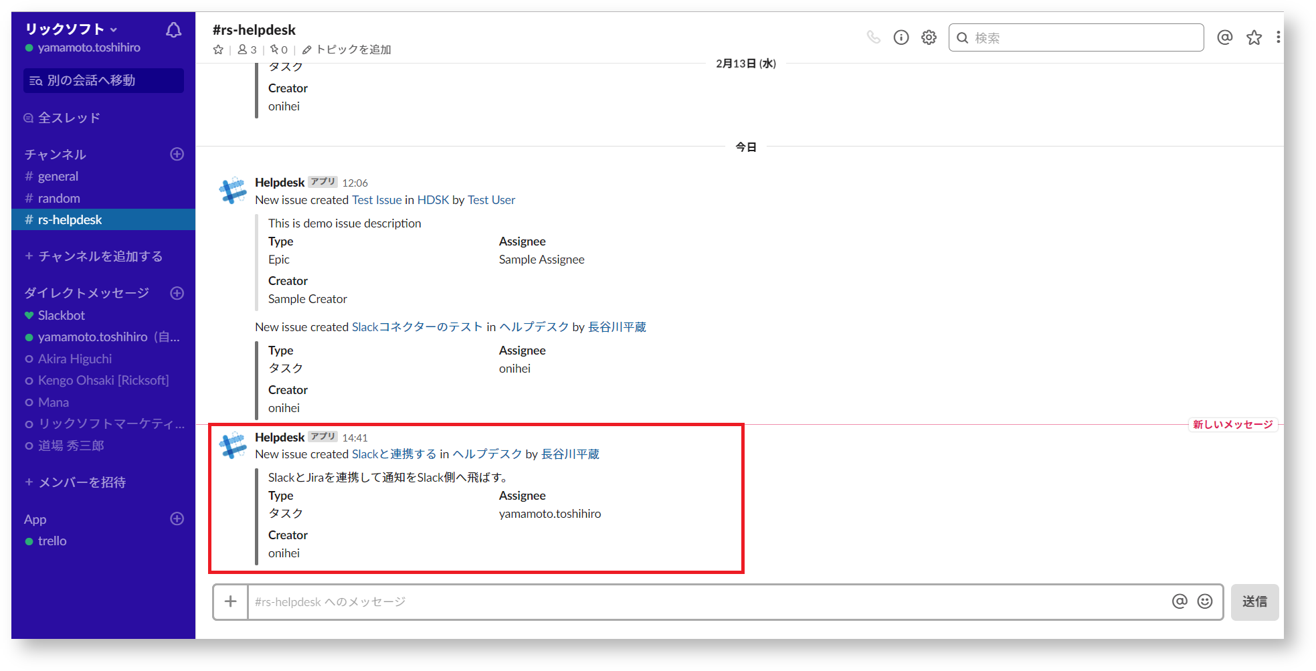Show channel details info icon
The image size is (1316, 671).
901,37
